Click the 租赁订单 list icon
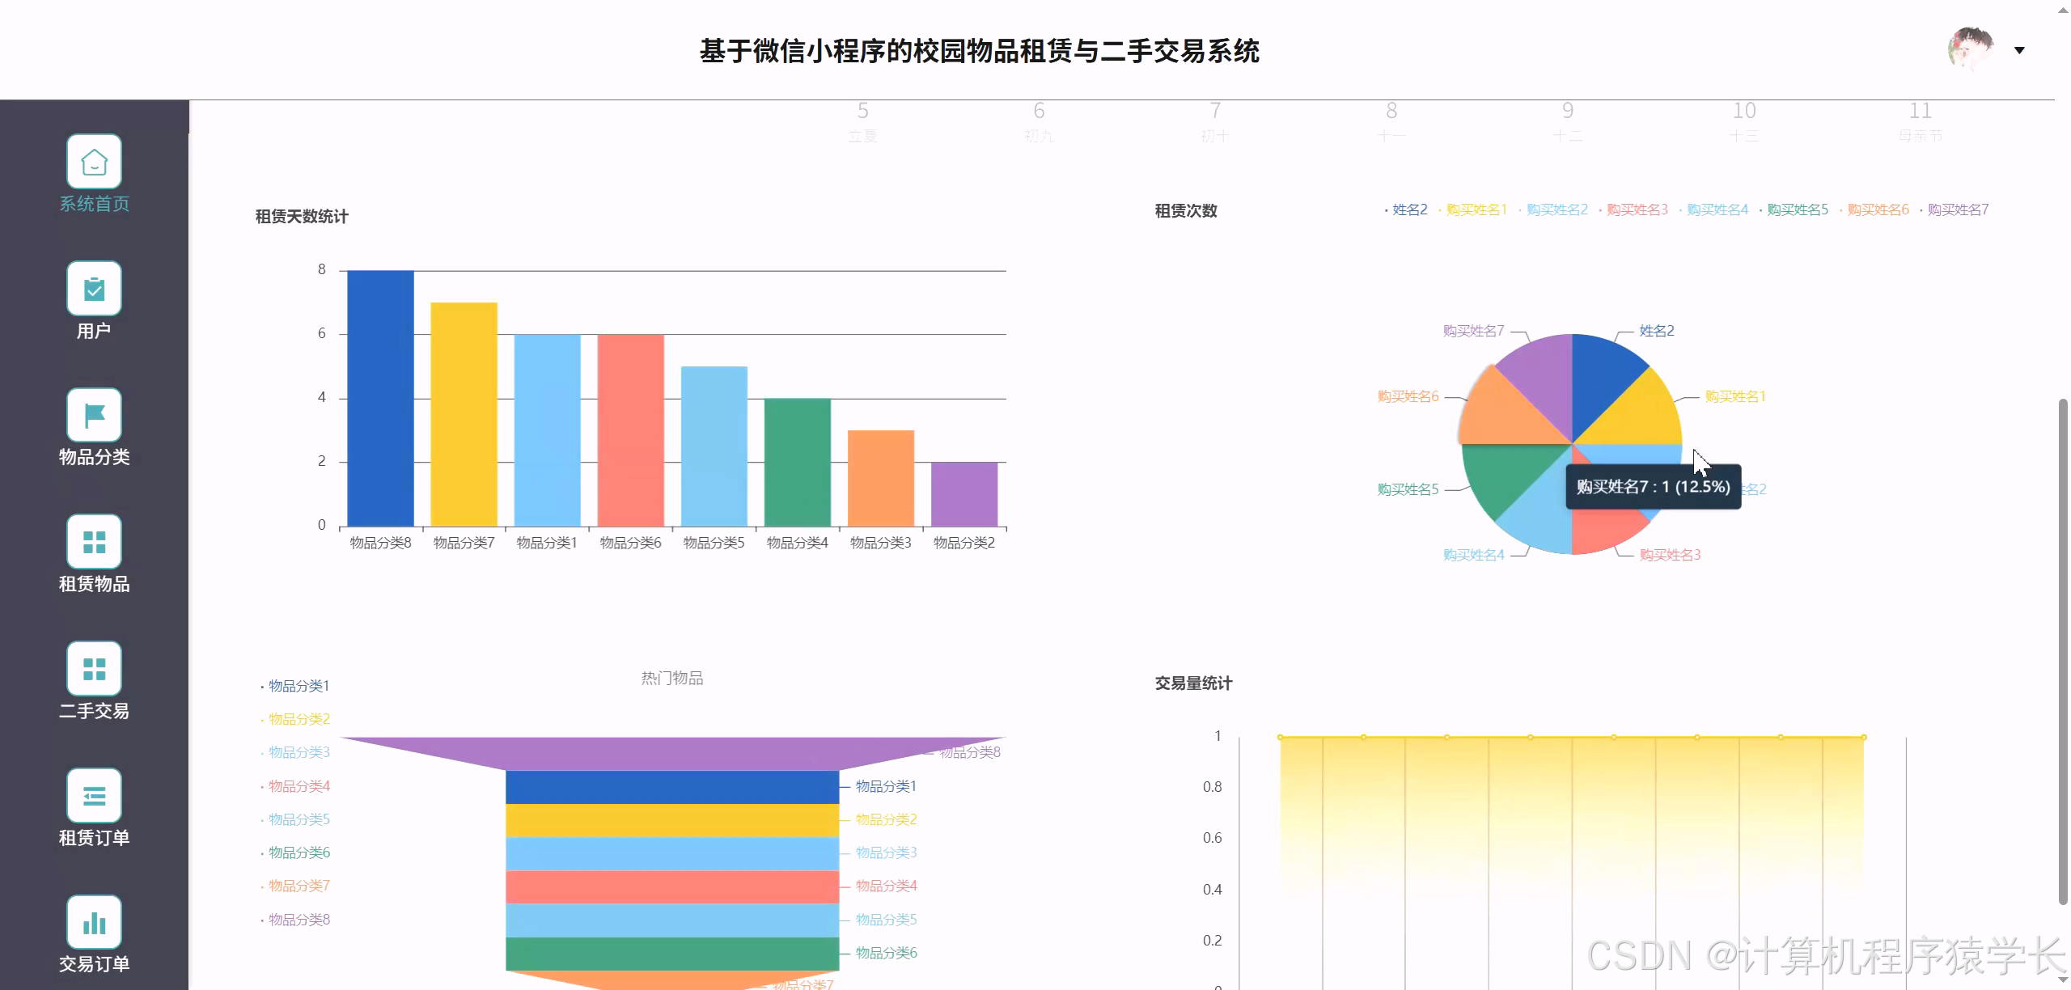2071x990 pixels. pyautogui.click(x=94, y=795)
